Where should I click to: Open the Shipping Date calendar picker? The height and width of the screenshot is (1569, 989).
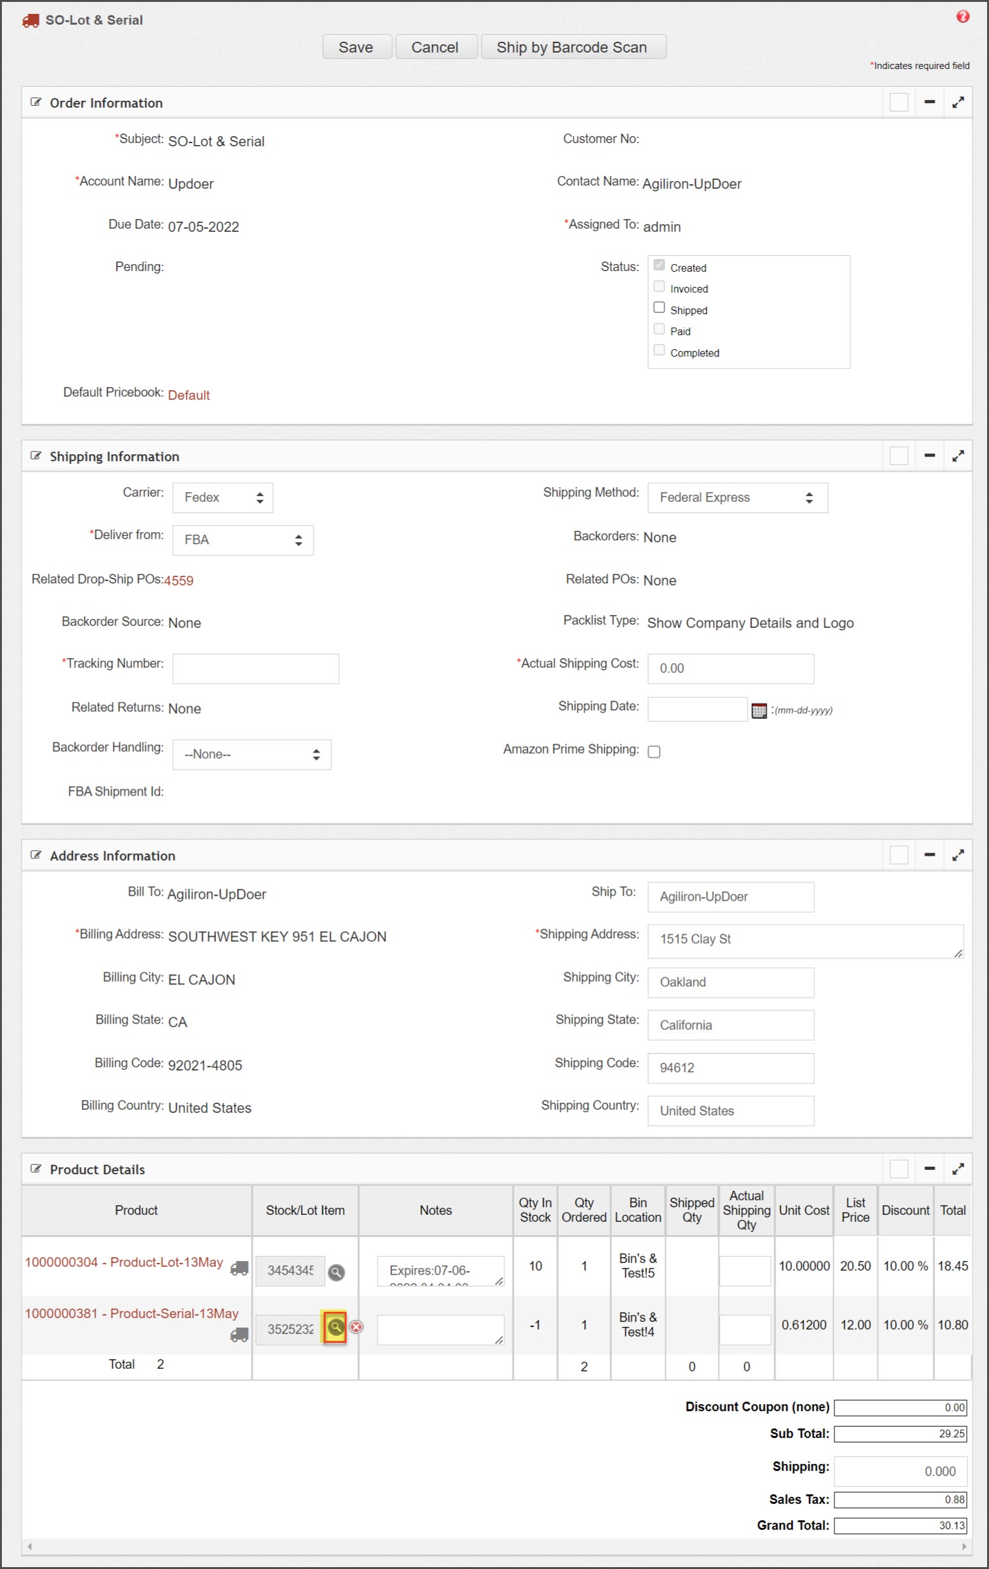[759, 710]
